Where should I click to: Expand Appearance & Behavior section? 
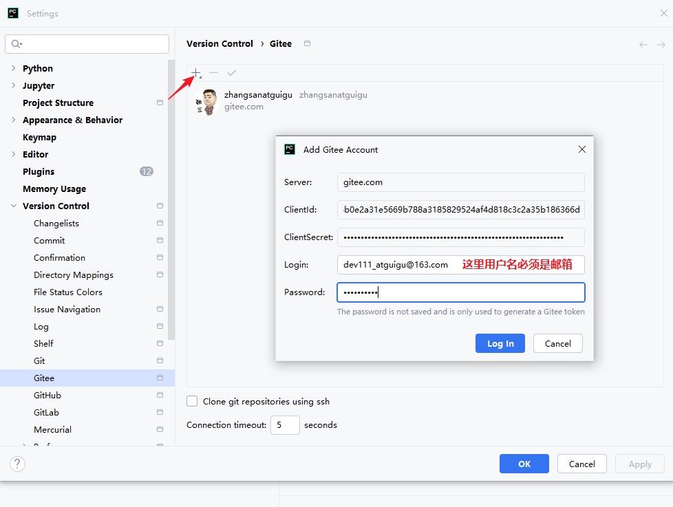(13, 120)
